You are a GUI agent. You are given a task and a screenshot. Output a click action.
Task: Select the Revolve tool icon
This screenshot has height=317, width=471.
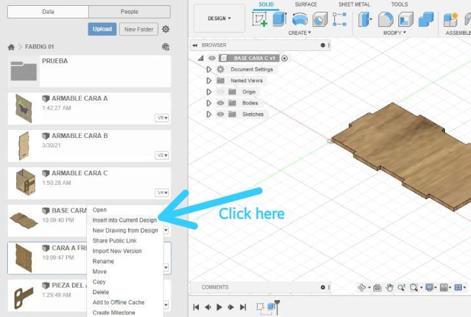pos(300,19)
